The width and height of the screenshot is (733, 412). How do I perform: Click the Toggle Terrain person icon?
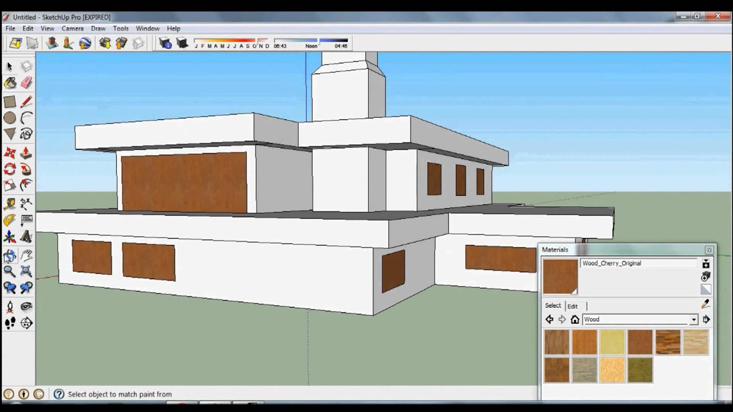68,43
